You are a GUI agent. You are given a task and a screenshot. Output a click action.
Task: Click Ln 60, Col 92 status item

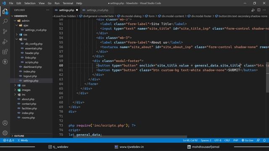click(190, 141)
